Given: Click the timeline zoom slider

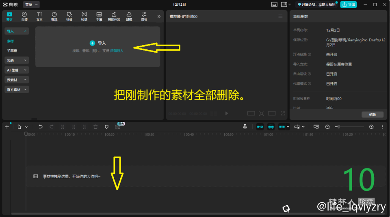Looking at the screenshot, I should (x=349, y=127).
